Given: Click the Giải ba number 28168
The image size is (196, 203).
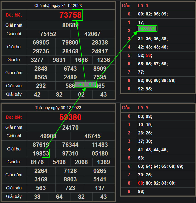Looking at the screenshot, I should point(70,51).
